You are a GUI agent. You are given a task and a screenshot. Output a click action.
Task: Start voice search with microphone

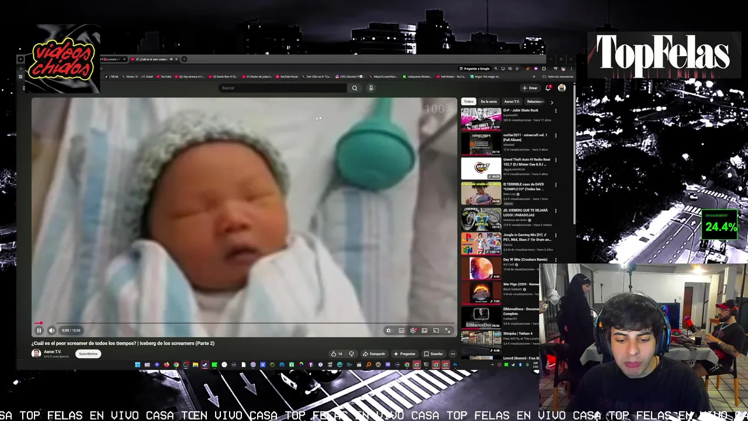370,88
